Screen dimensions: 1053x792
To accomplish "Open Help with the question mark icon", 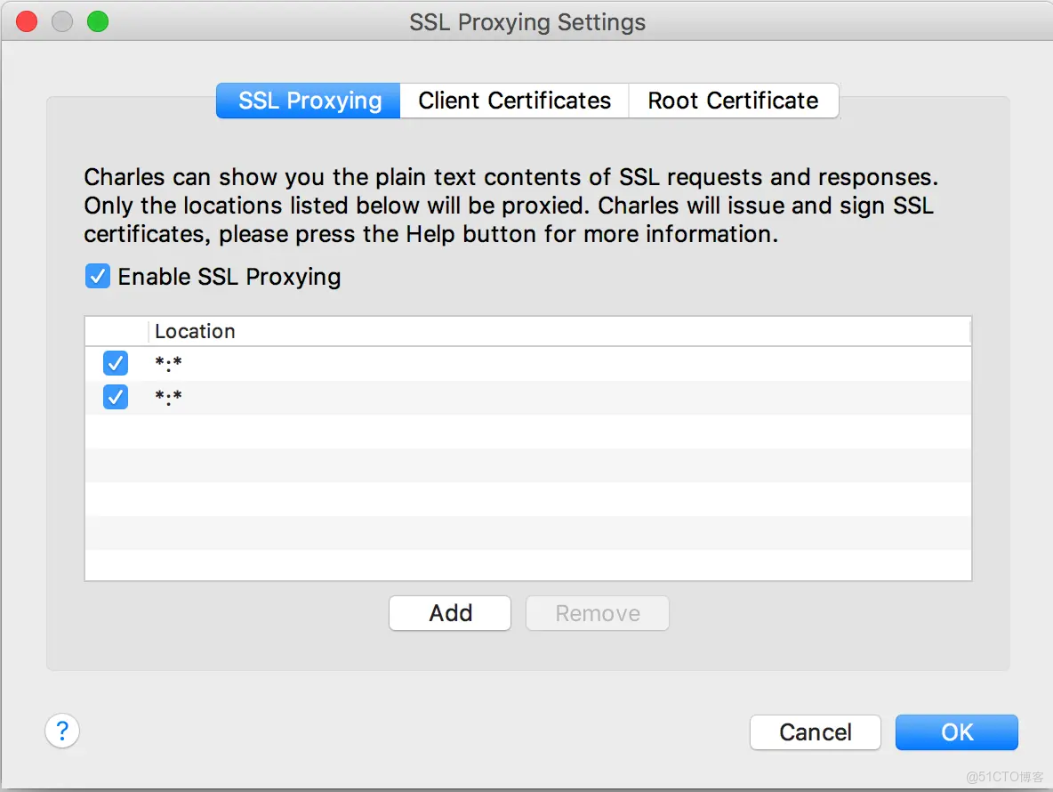I will 62,731.
